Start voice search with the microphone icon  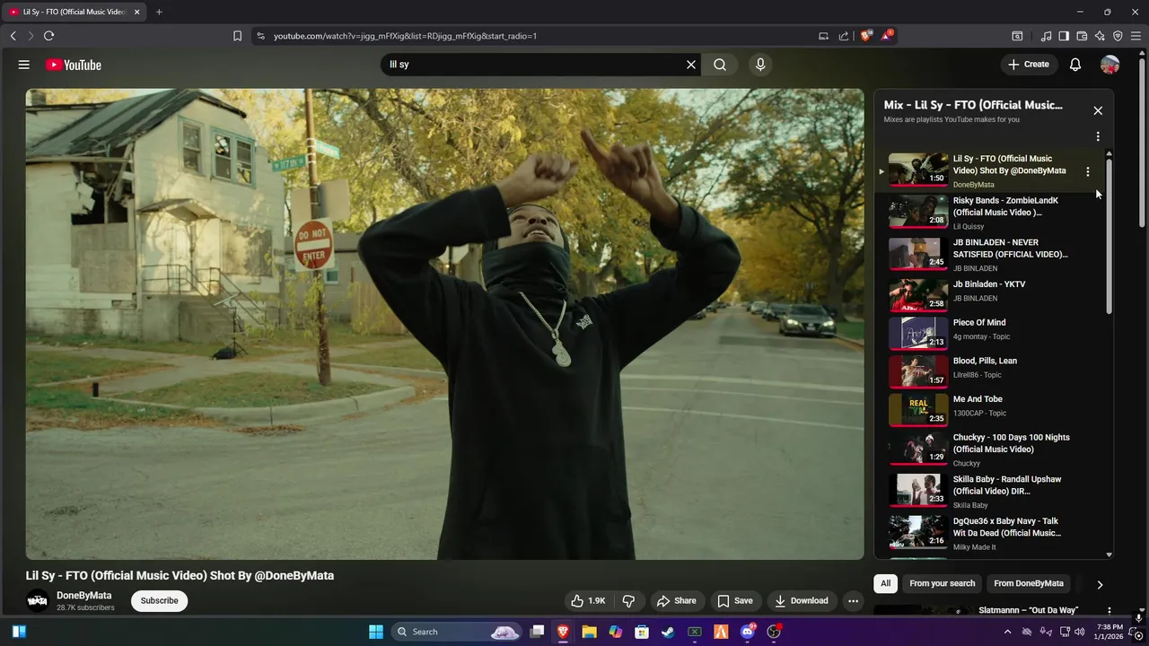[760, 65]
